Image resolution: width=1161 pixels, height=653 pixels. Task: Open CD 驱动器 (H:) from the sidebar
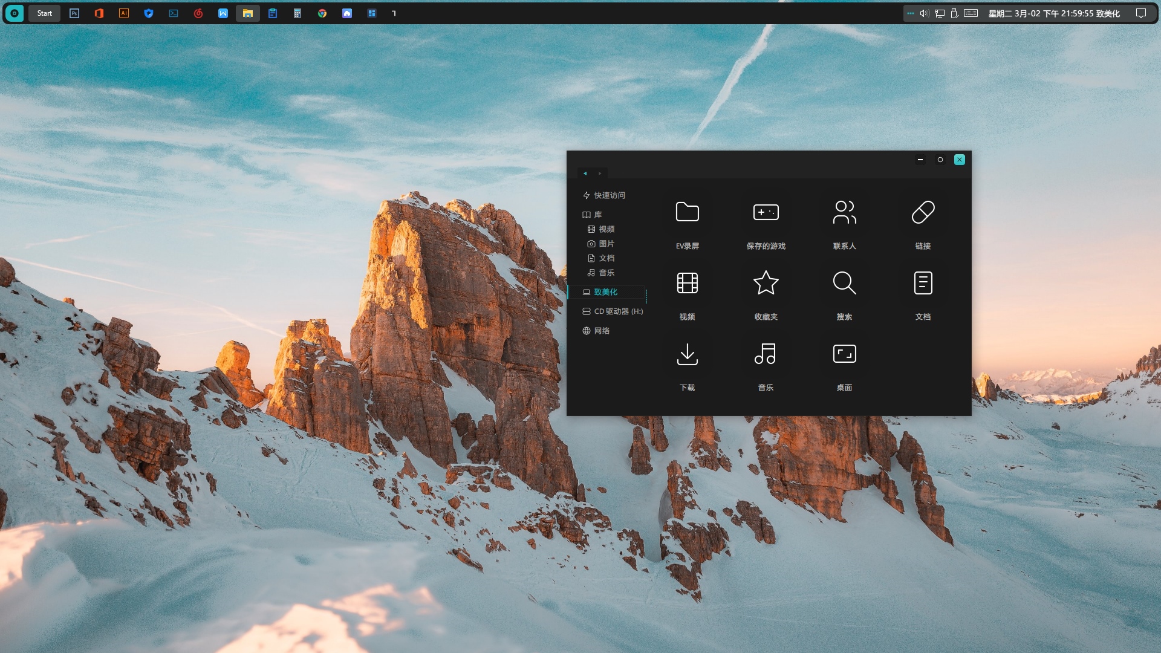tap(616, 311)
